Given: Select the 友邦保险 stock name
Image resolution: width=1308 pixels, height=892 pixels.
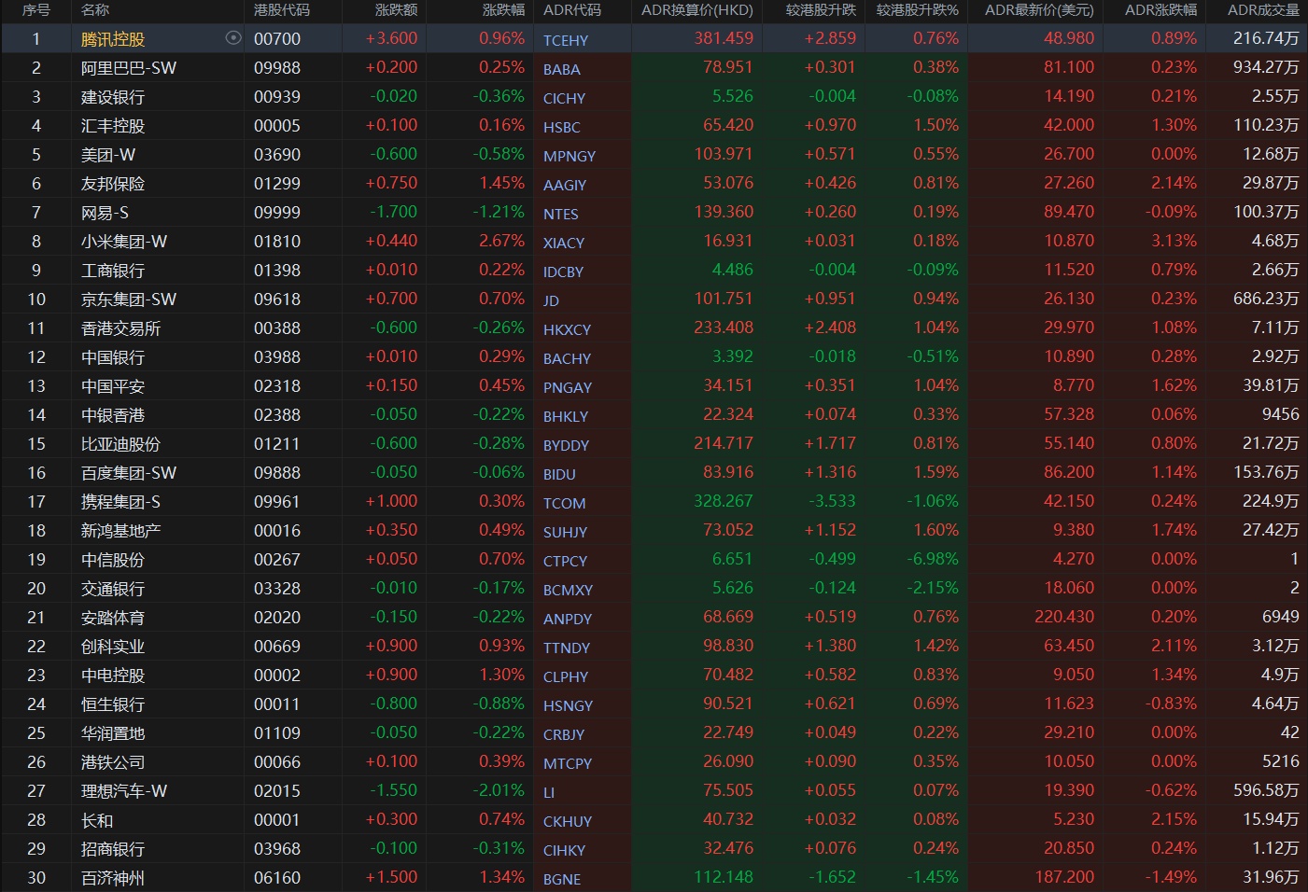Looking at the screenshot, I should pyautogui.click(x=113, y=184).
